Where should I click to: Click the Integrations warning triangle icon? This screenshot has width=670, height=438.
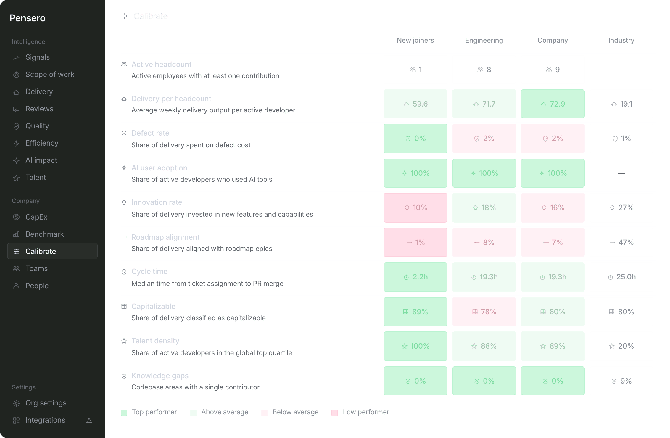[89, 421]
